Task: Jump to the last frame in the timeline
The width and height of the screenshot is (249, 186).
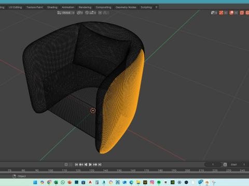Action: click(100, 165)
